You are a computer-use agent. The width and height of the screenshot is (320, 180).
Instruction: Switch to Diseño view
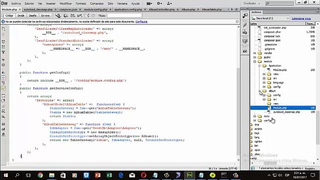pos(32,15)
